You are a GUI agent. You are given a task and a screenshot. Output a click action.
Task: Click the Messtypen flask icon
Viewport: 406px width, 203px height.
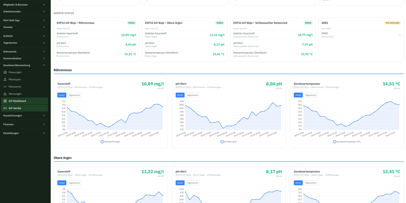coord(5,80)
